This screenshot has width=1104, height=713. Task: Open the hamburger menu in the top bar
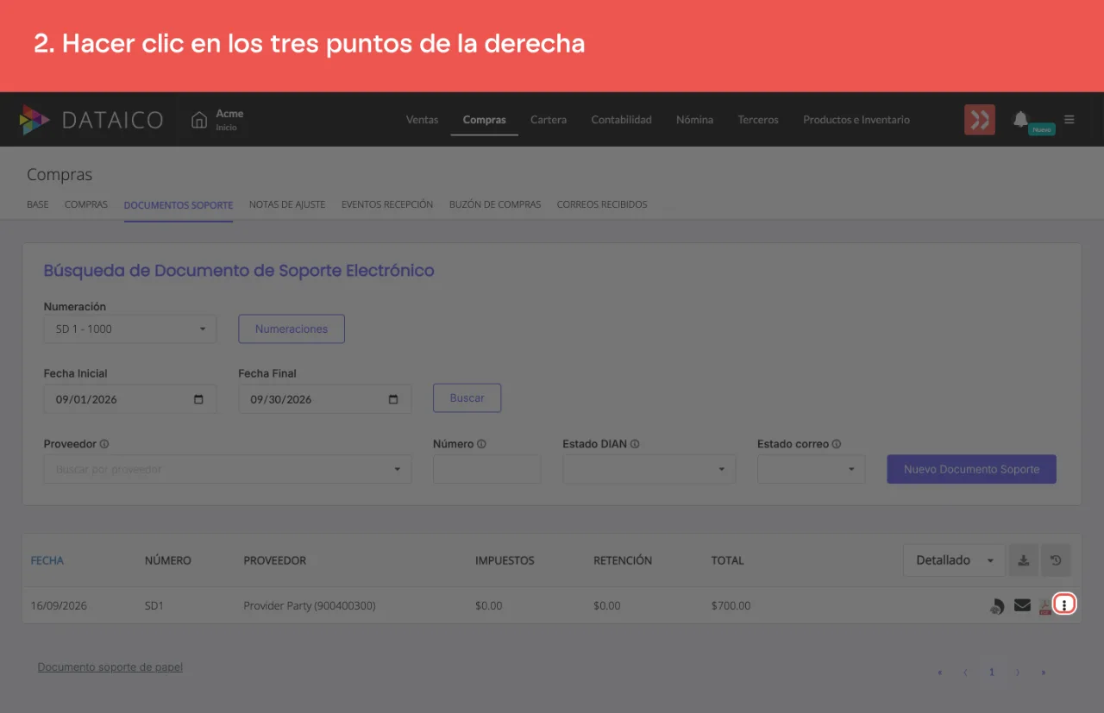point(1069,120)
